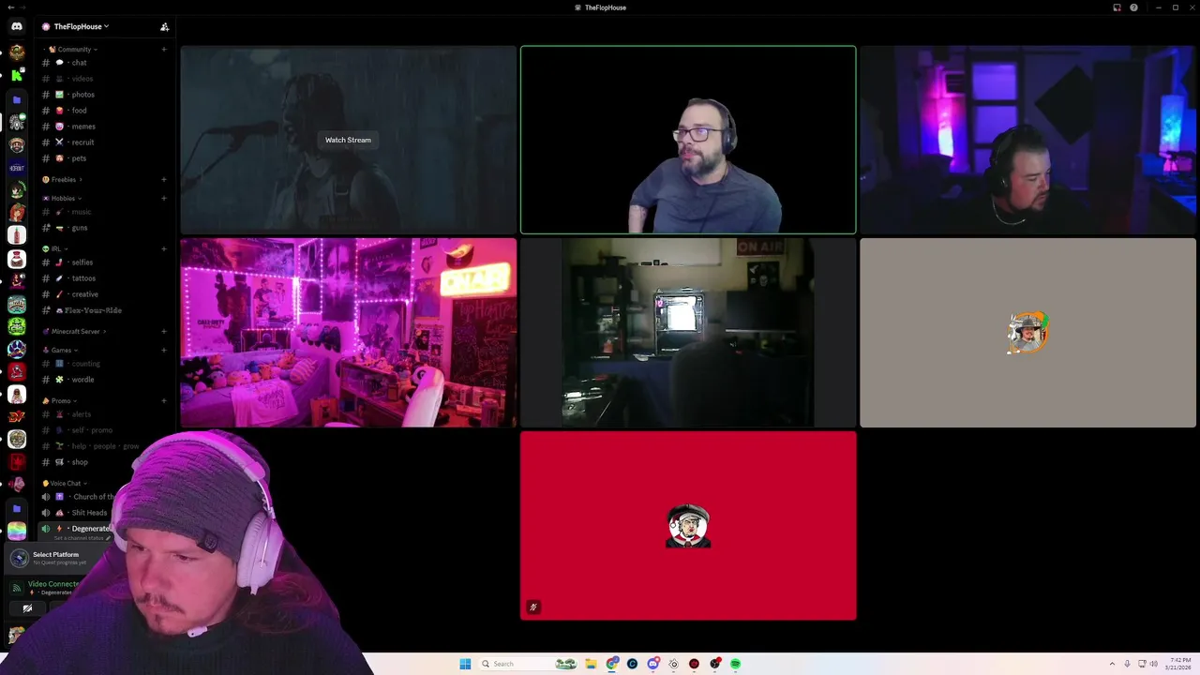Open Discord inbox icon in title bar
This screenshot has height=675, width=1200.
point(1117,7)
